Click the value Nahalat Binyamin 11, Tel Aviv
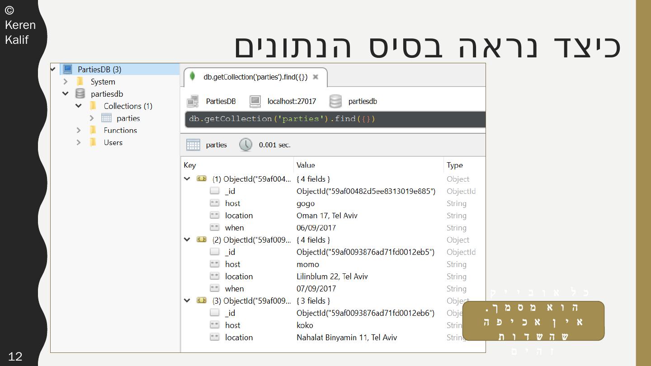The width and height of the screenshot is (651, 366). [347, 337]
